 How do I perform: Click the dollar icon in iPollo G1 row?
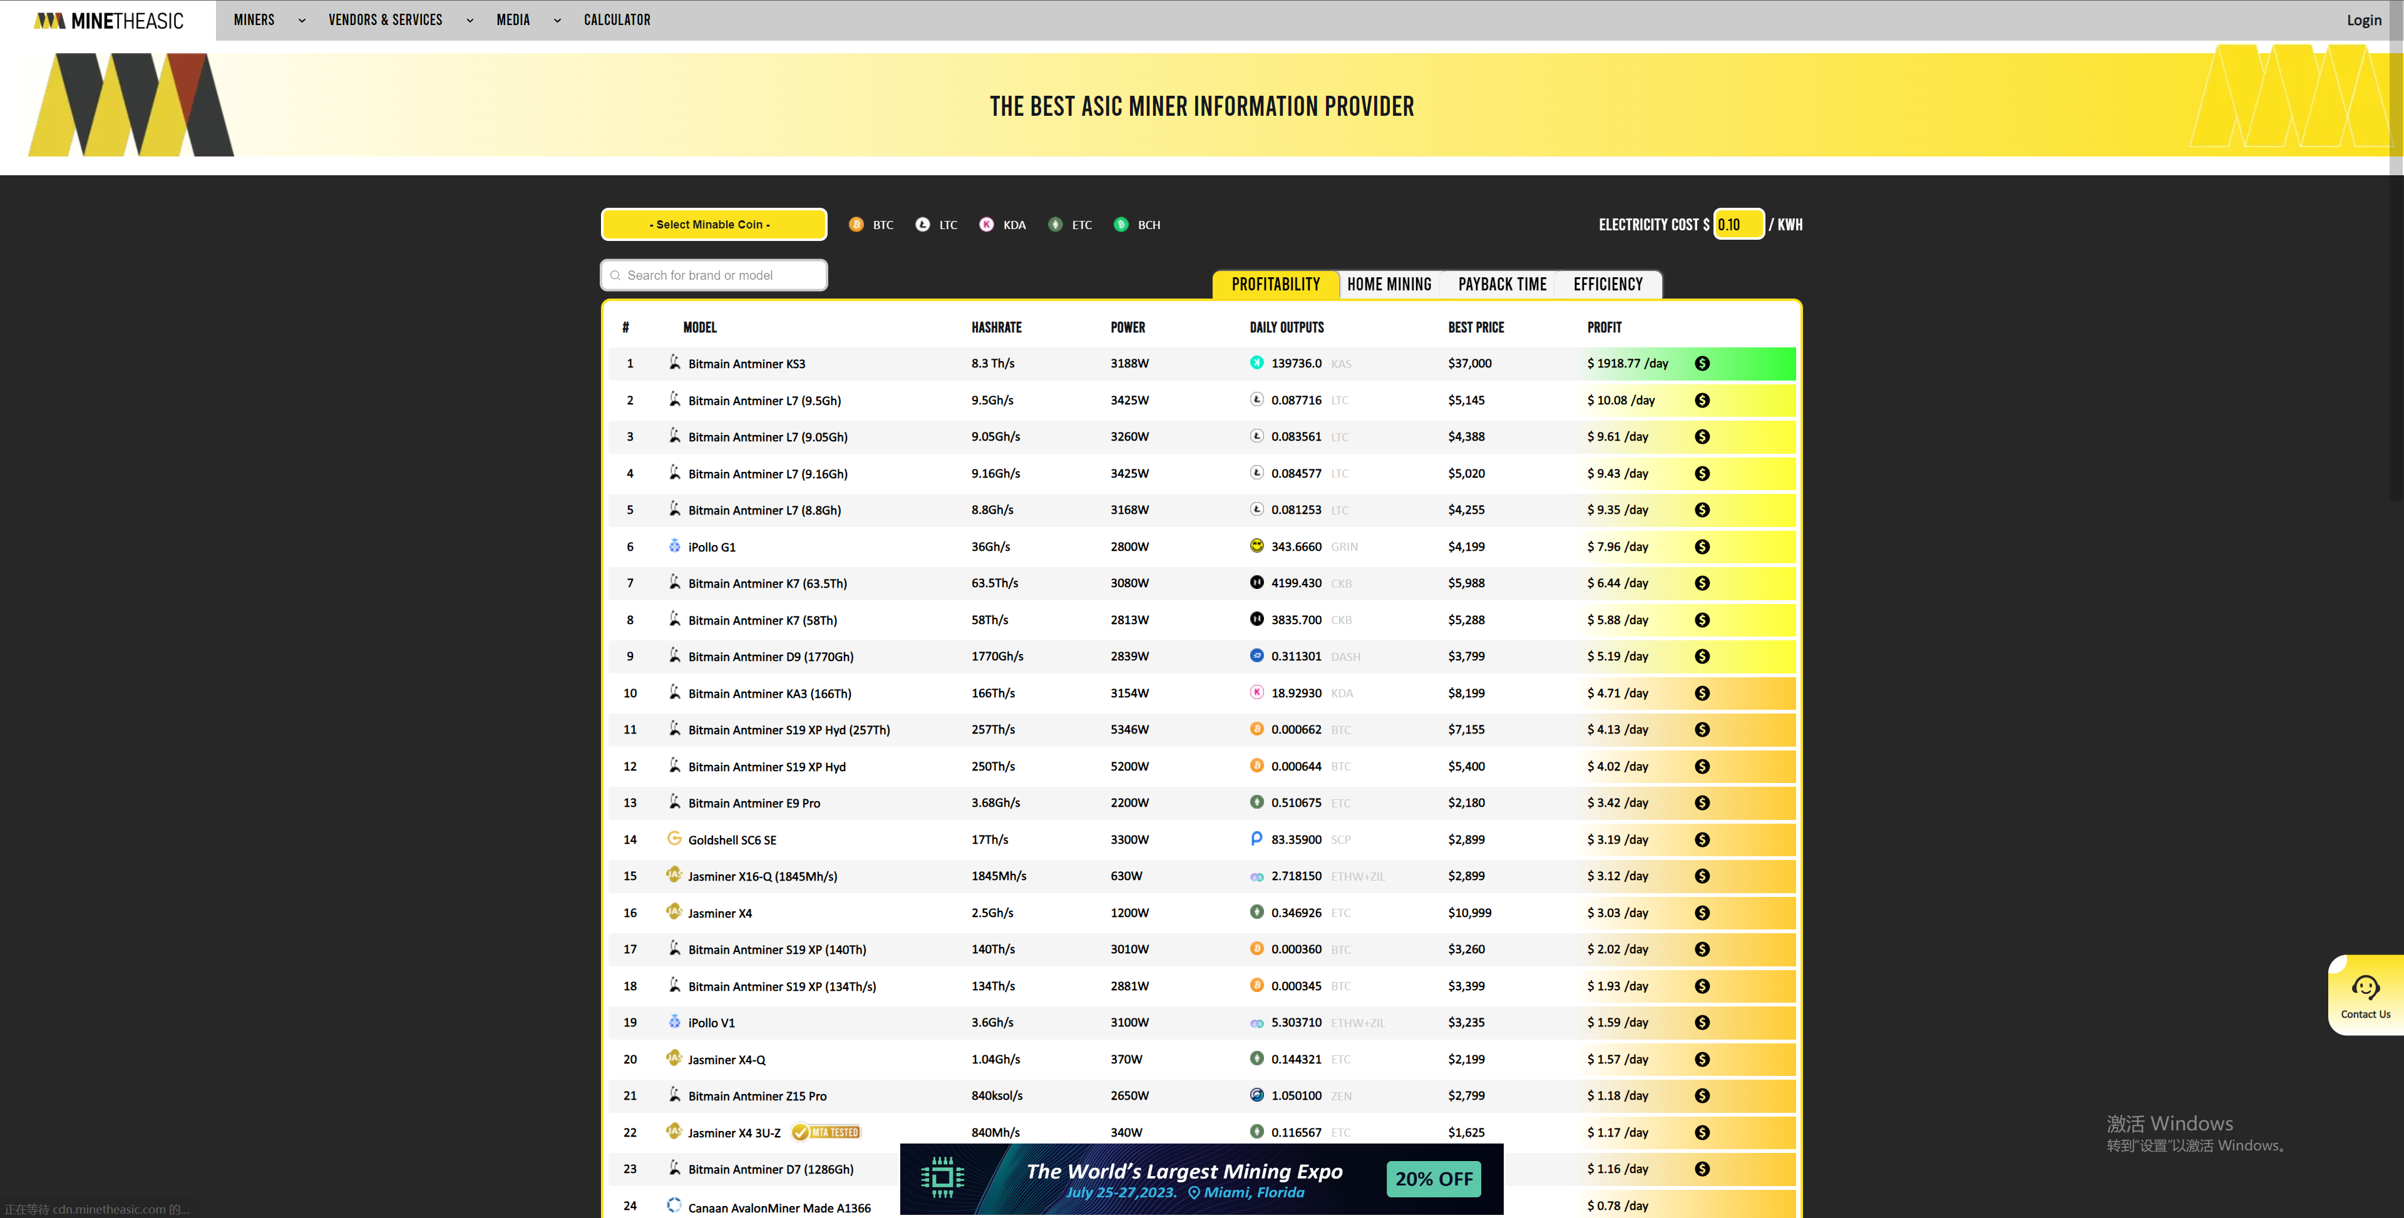1702,547
